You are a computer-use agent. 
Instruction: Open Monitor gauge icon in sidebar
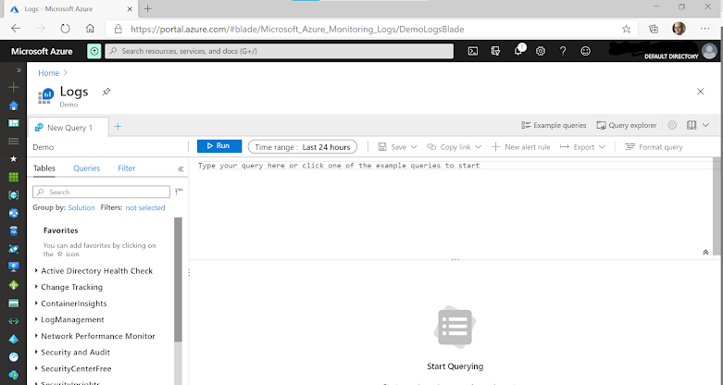13,357
